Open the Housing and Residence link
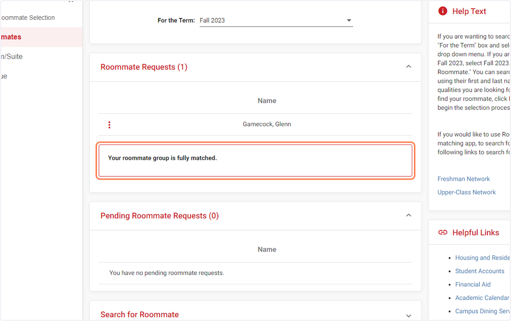This screenshot has height=321, width=511. point(482,257)
